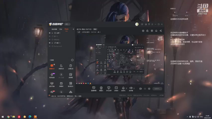Viewport: 212px width, 119px height.
Task: Add 直播屏幕 screen capture source
Action: click(x=94, y=89)
